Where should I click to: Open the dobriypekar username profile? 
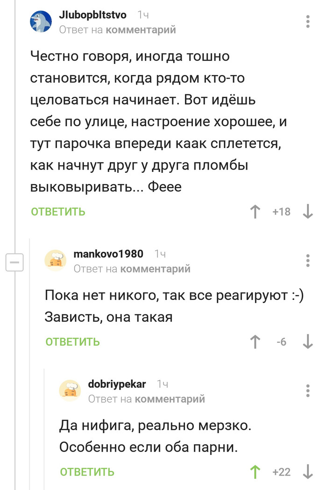117,384
